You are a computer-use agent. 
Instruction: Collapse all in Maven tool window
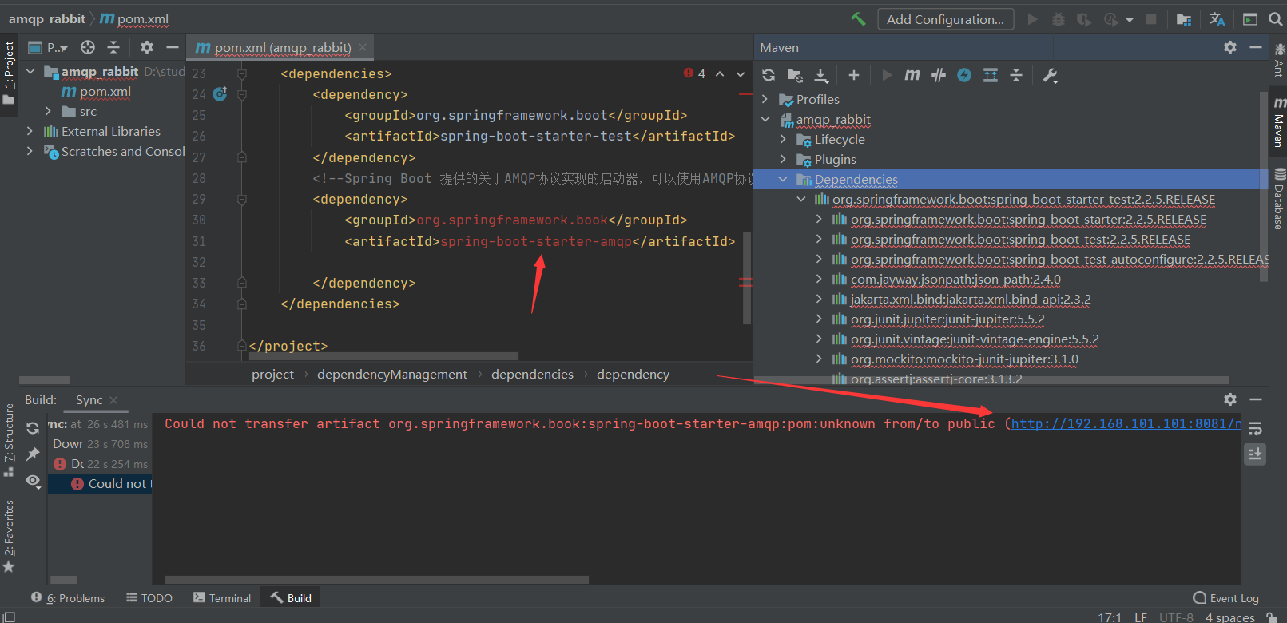pos(1016,75)
